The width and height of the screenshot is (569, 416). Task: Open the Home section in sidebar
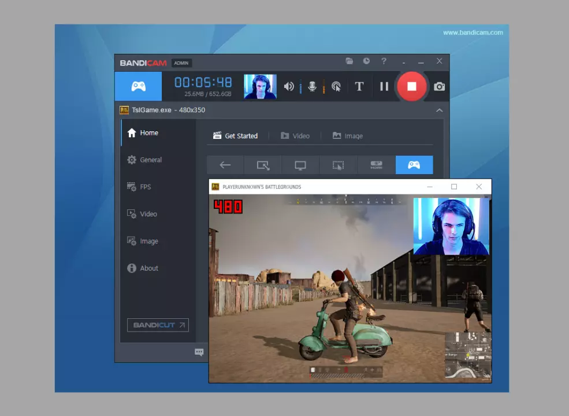[158, 132]
